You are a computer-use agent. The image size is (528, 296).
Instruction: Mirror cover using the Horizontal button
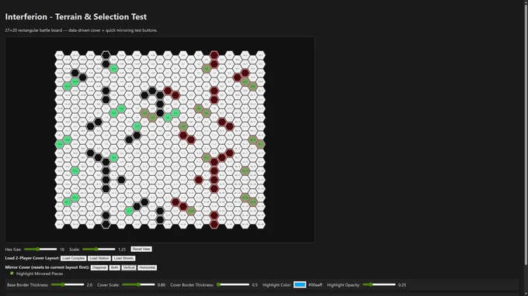148,268
